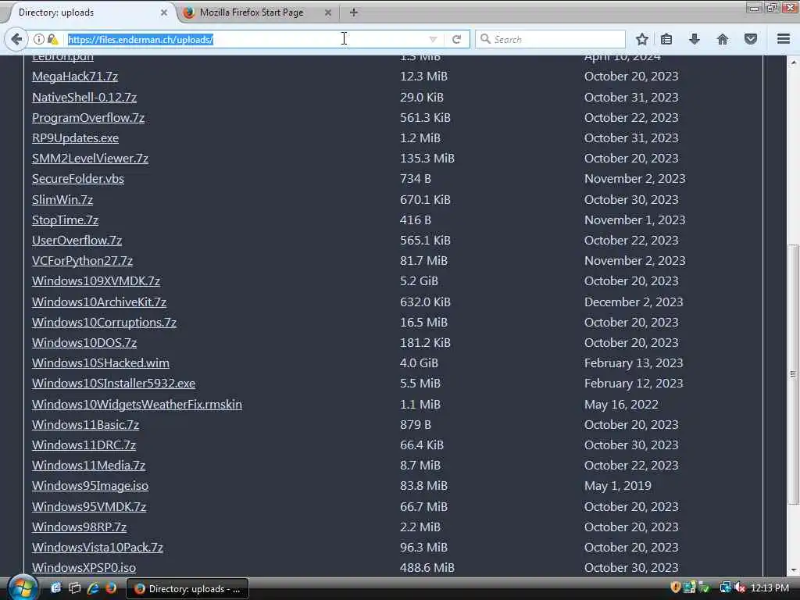Image resolution: width=800 pixels, height=600 pixels.
Task: Save page to Pocket icon
Action: [751, 39]
